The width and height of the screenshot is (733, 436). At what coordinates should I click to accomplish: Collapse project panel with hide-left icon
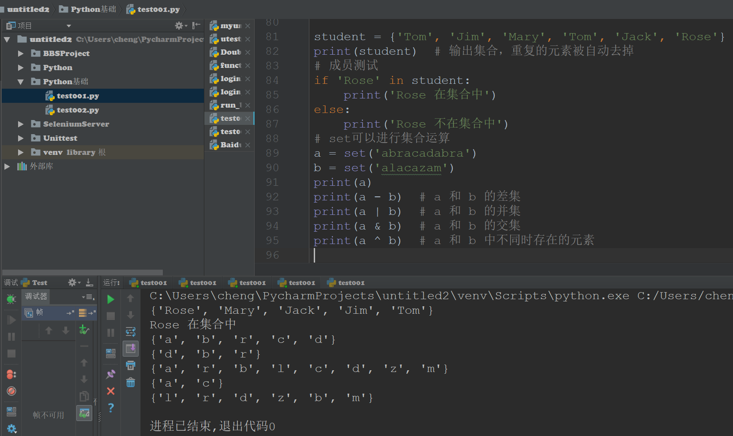pos(196,26)
